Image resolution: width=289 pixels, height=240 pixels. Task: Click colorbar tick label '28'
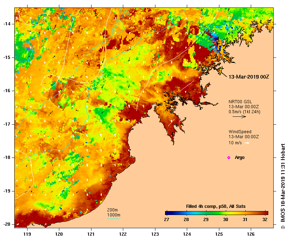click(186, 220)
